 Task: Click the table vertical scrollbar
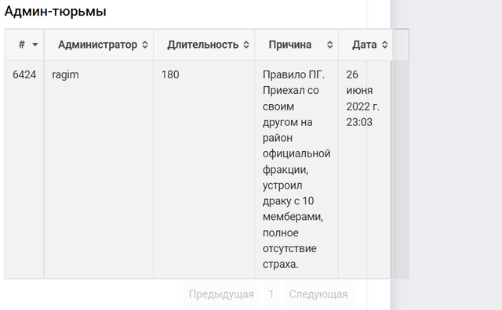(401, 169)
